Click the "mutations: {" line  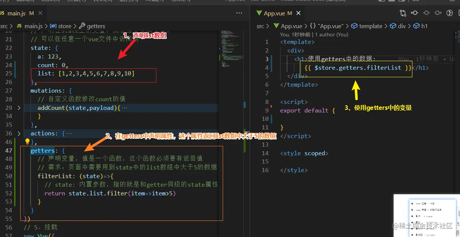click(51, 90)
